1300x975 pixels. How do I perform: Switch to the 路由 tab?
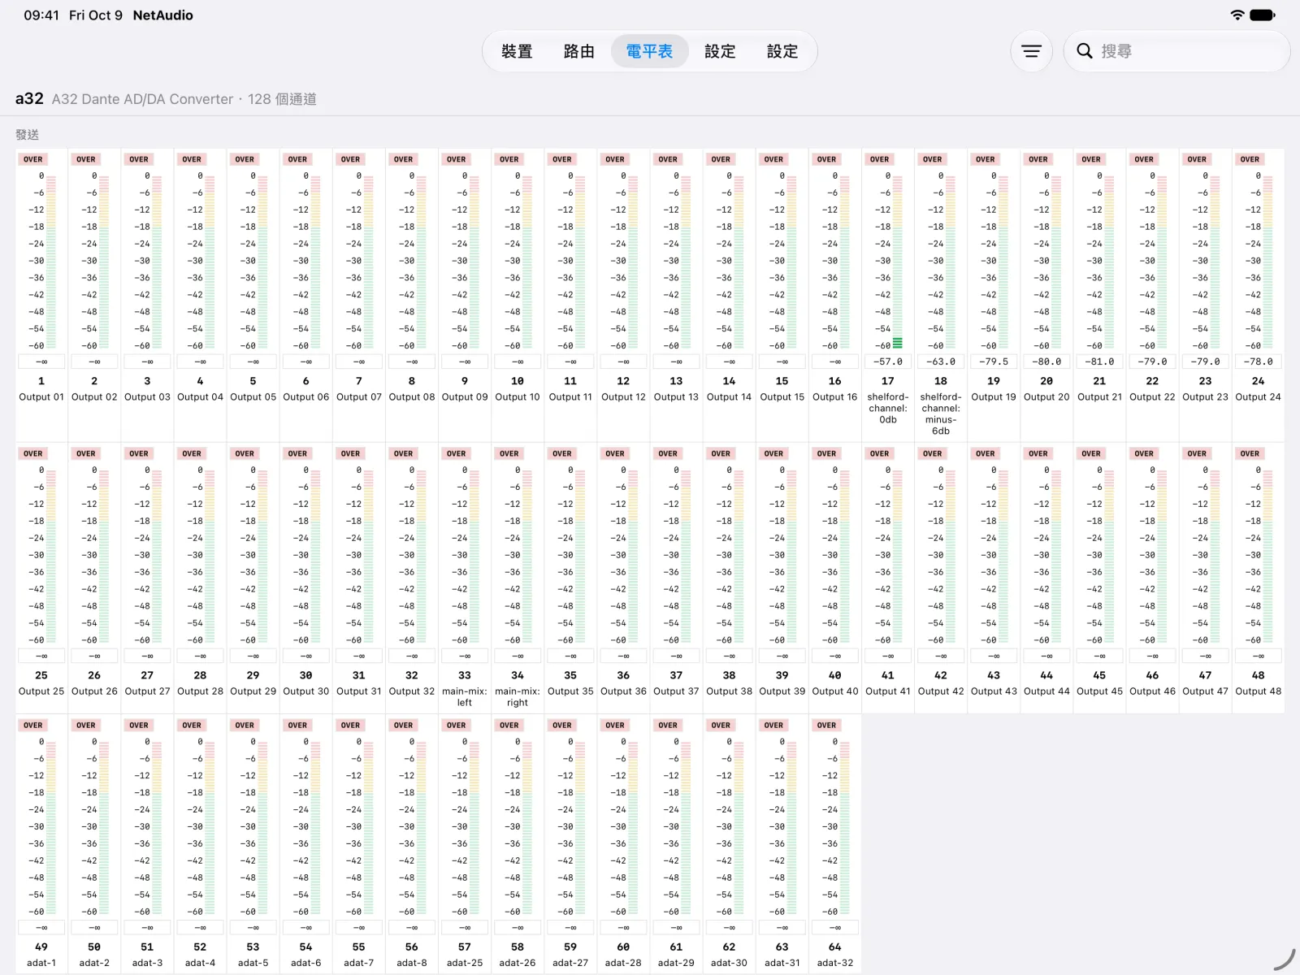coord(579,51)
